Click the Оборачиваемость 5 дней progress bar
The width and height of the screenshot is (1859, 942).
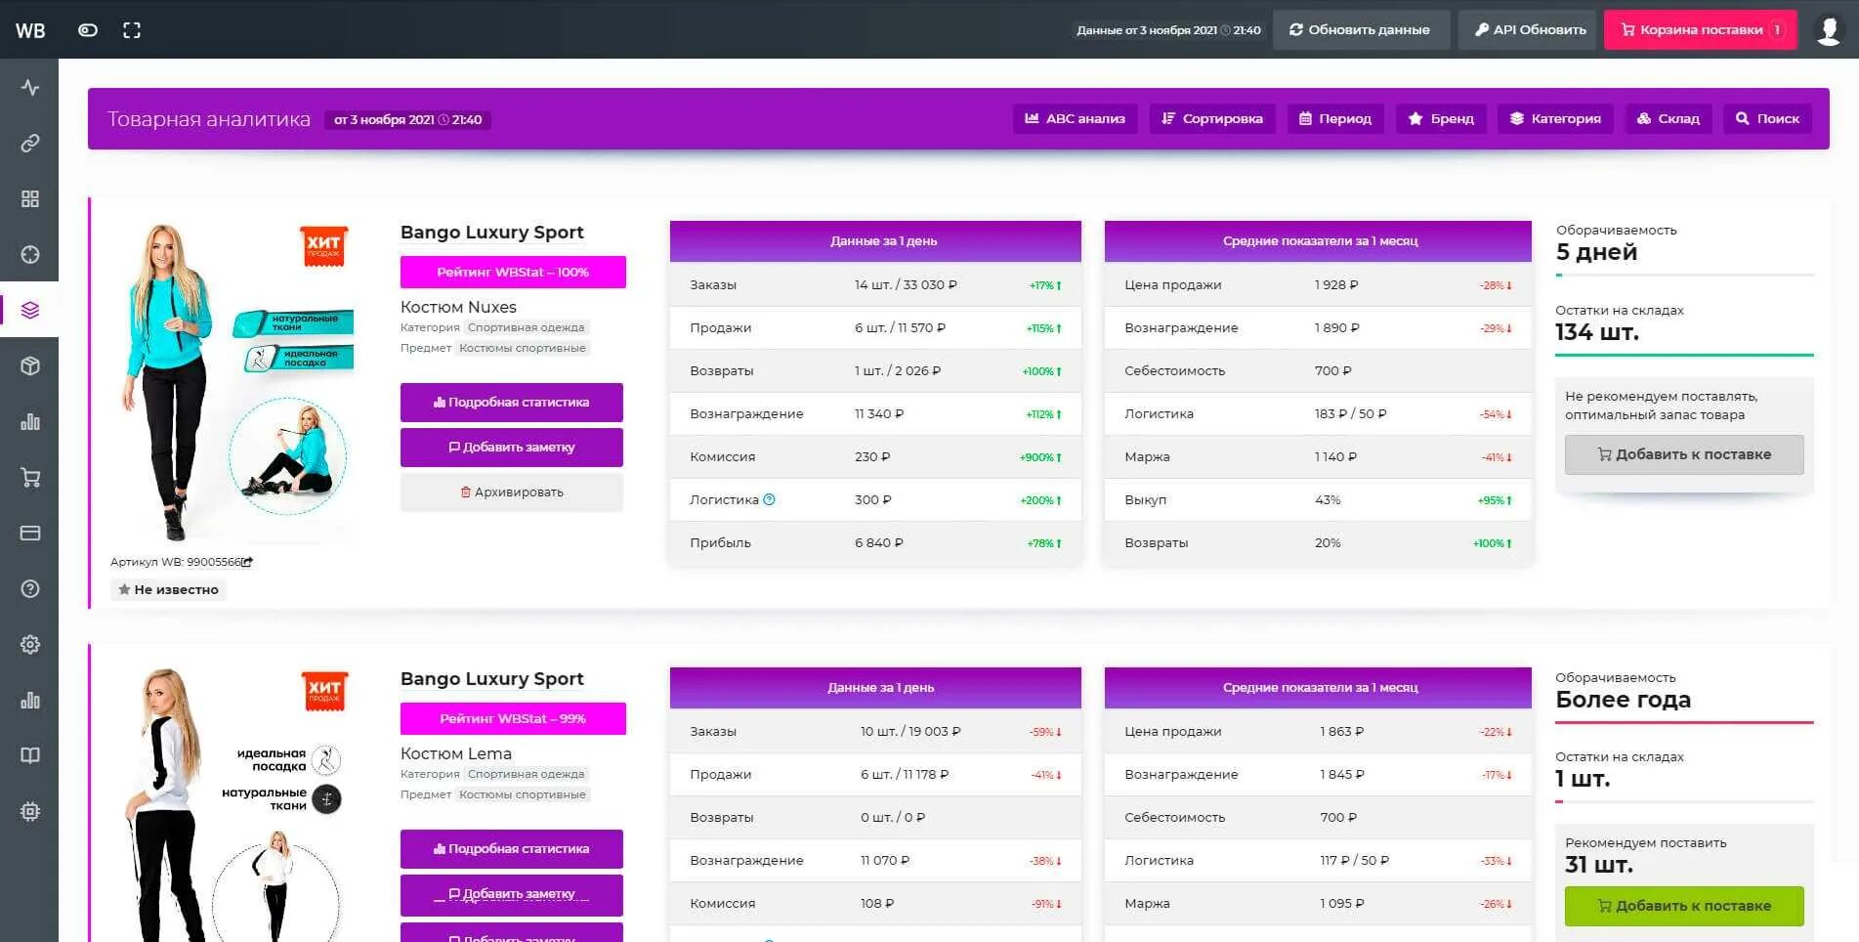pyautogui.click(x=1684, y=276)
